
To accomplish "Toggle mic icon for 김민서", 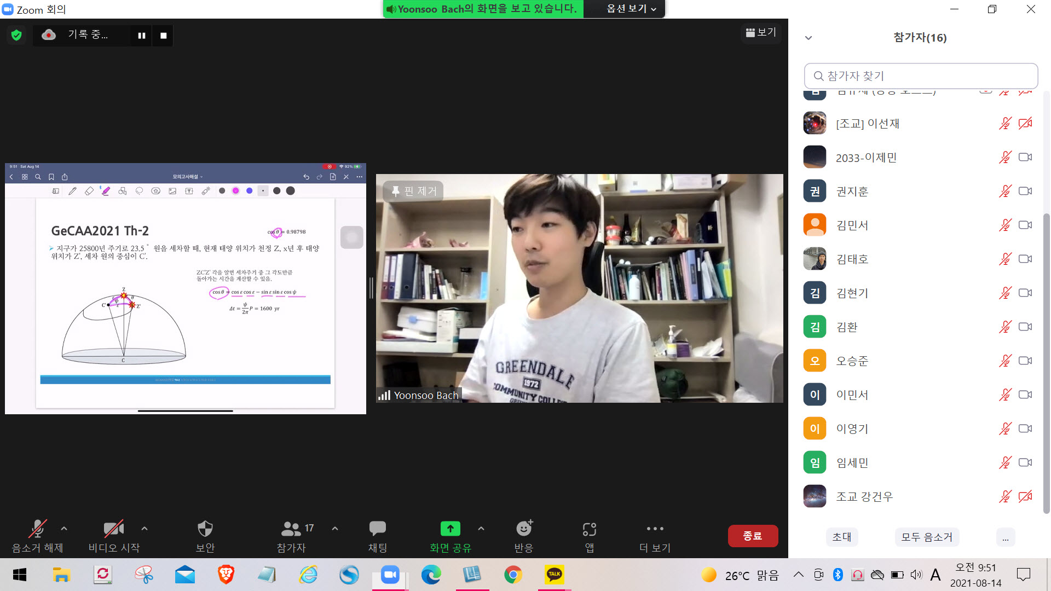I will [1005, 225].
